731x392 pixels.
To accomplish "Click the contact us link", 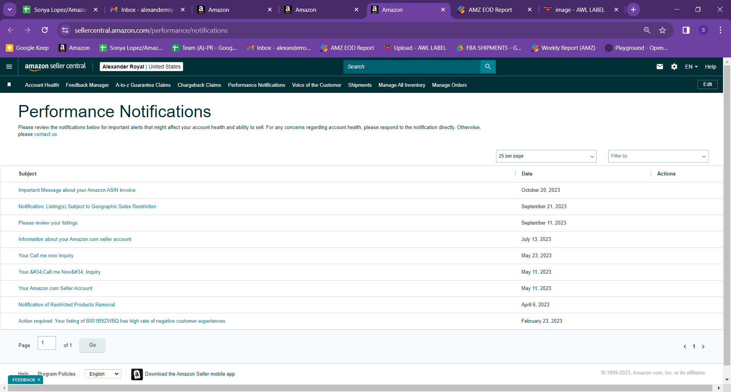I will 46,134.
